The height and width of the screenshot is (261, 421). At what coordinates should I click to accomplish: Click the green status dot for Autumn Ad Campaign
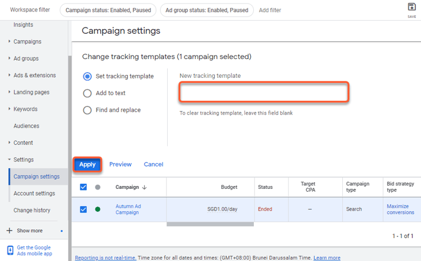(98, 209)
